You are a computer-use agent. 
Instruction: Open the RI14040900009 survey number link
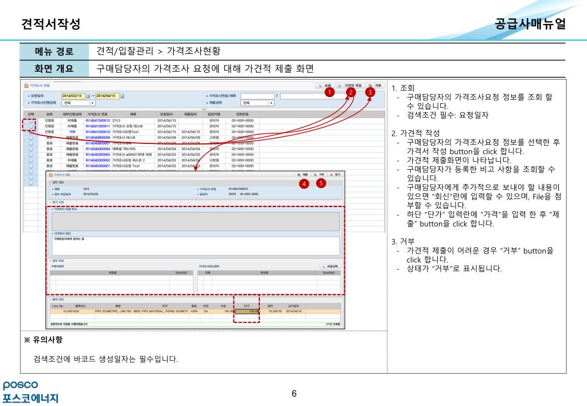[x=98, y=137]
